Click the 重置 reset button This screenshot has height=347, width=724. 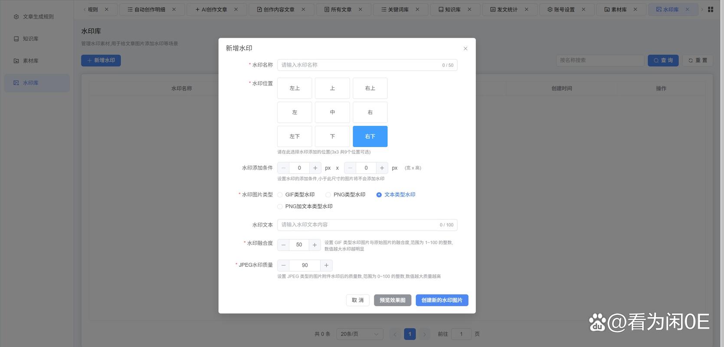click(698, 60)
